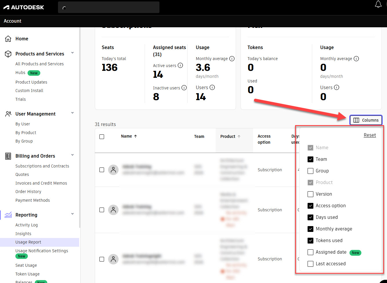Open User Management By Group
387x283 pixels.
pyautogui.click(x=24, y=141)
